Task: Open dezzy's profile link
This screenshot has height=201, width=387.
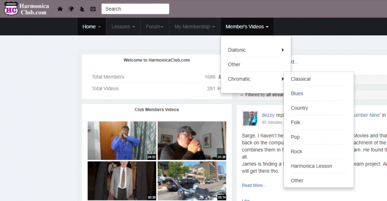Action: [x=268, y=115]
